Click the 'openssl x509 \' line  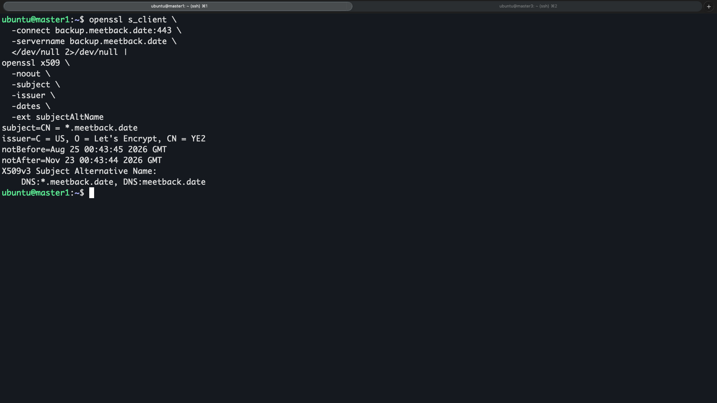click(36, 63)
